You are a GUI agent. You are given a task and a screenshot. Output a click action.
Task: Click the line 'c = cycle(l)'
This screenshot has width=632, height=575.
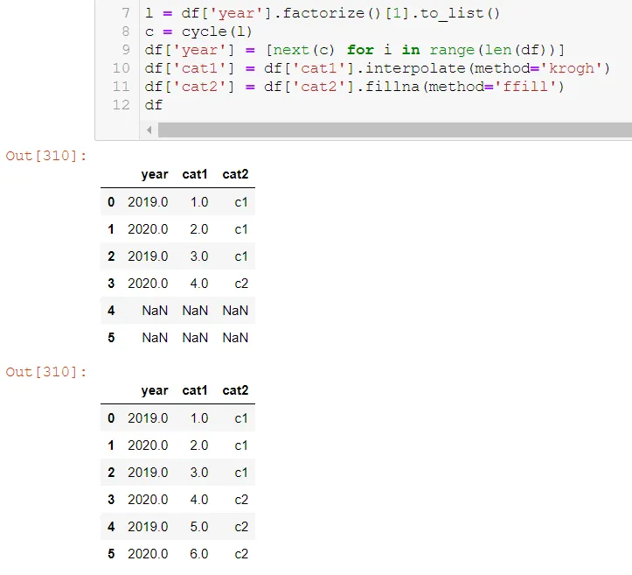pos(198,32)
